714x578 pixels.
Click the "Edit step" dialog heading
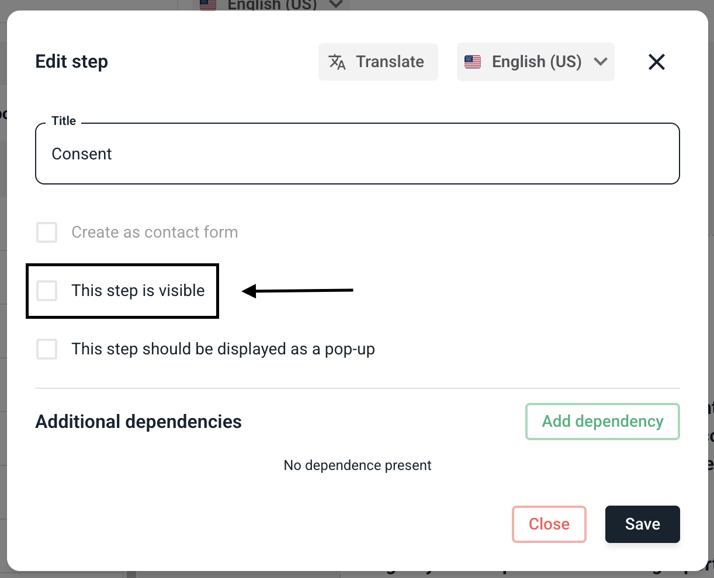72,62
